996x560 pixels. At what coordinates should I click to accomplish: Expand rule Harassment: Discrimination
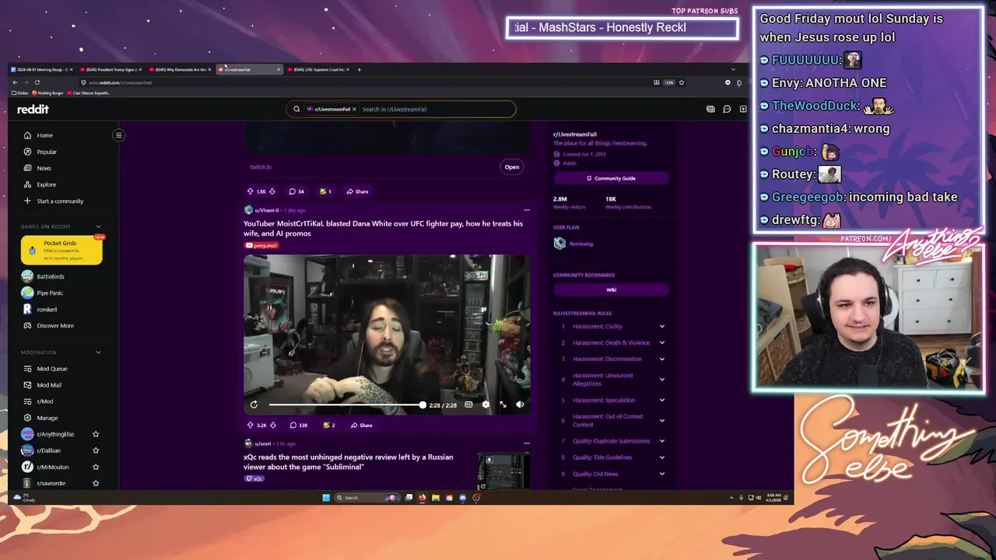tap(662, 359)
